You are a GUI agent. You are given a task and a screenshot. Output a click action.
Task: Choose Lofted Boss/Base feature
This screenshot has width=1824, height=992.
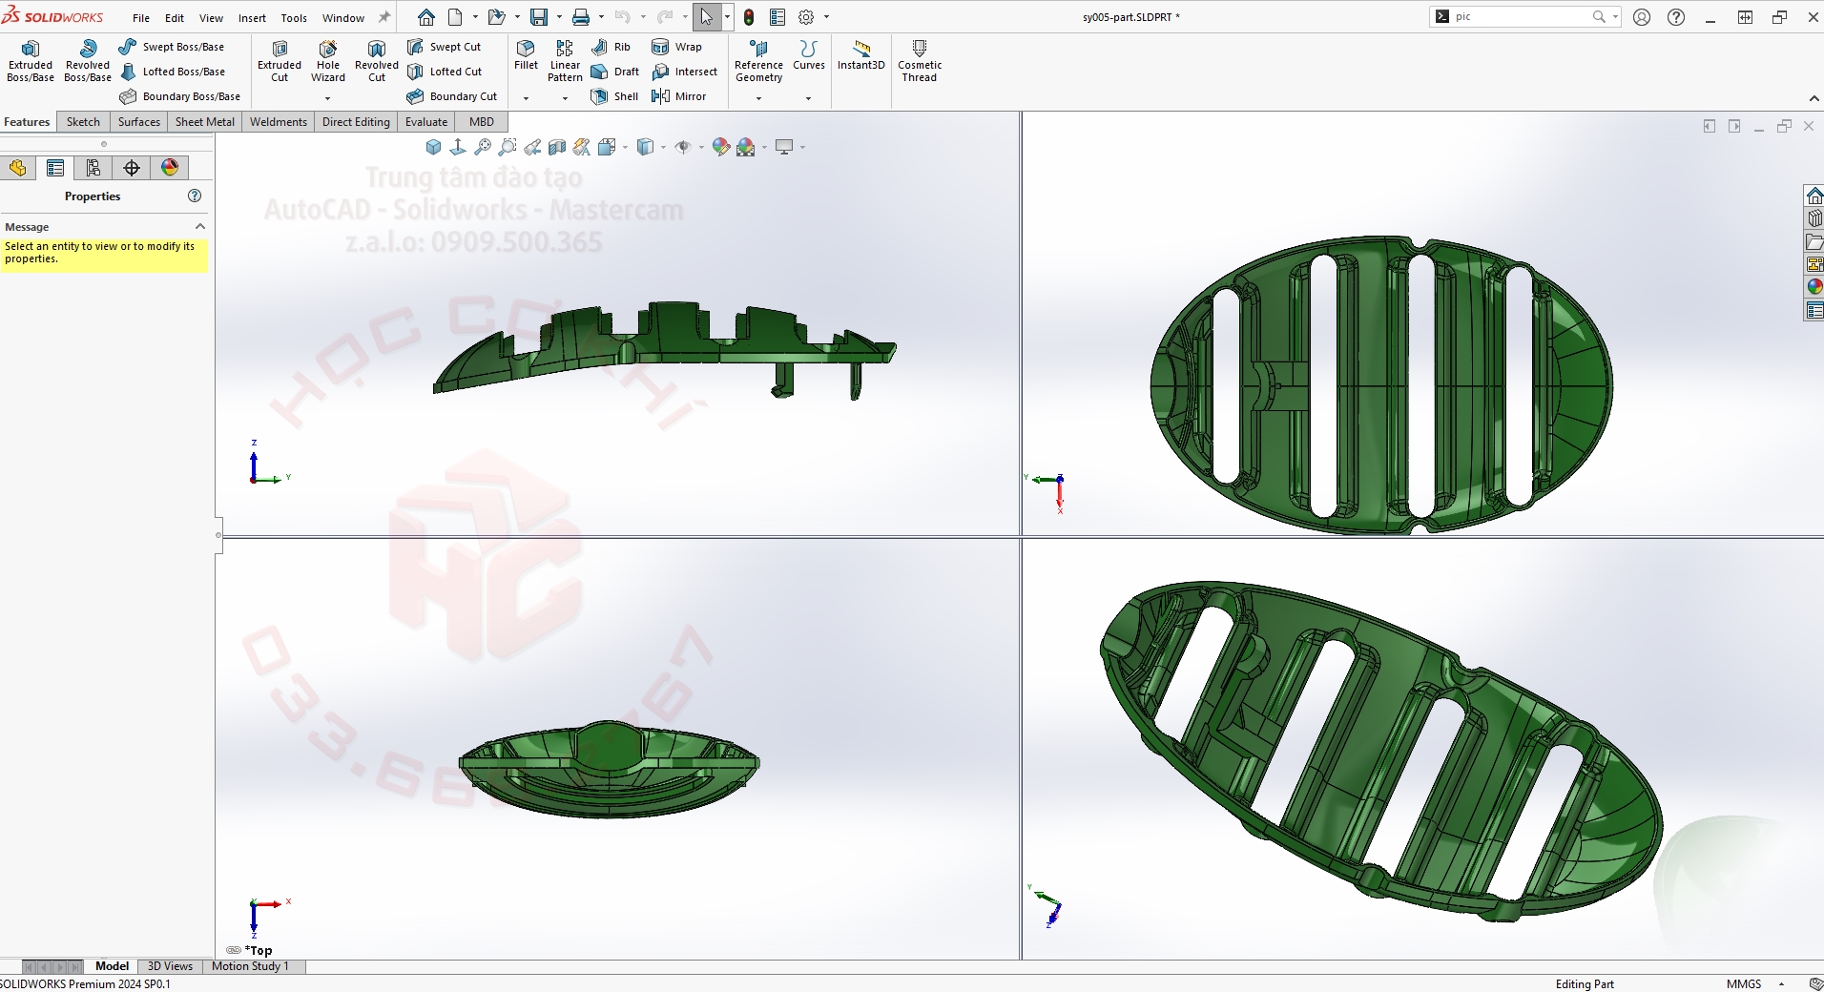point(173,72)
